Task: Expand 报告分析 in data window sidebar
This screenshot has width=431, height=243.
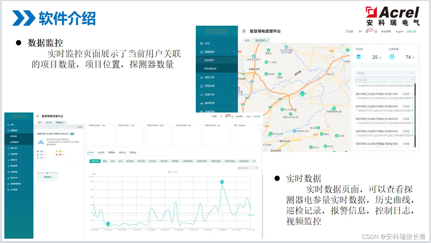Action: pyautogui.click(x=19, y=178)
